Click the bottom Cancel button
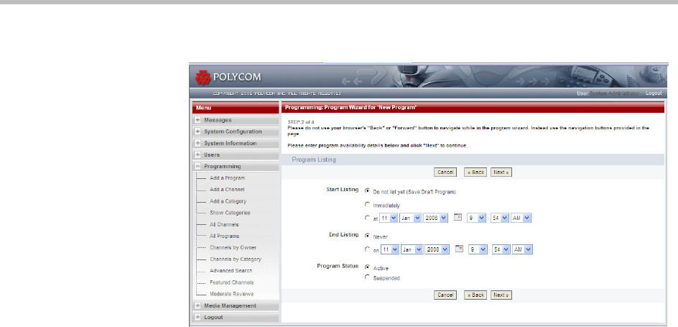Viewport: 678px width, 327px height. (x=445, y=295)
